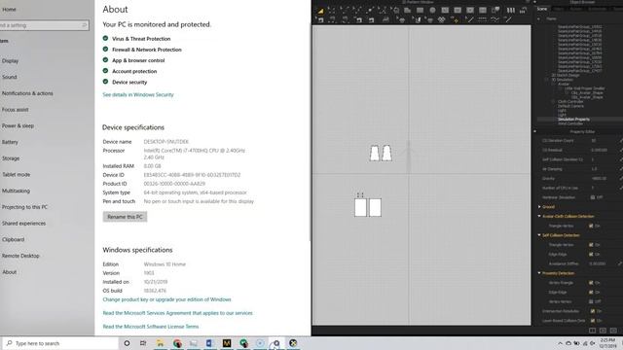The width and height of the screenshot is (623, 350).
Task: Open Clipboard settings in sidebar
Action: 13,240
